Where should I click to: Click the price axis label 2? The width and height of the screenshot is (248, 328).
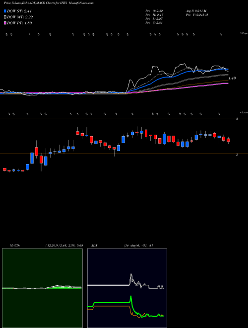click(x=237, y=155)
